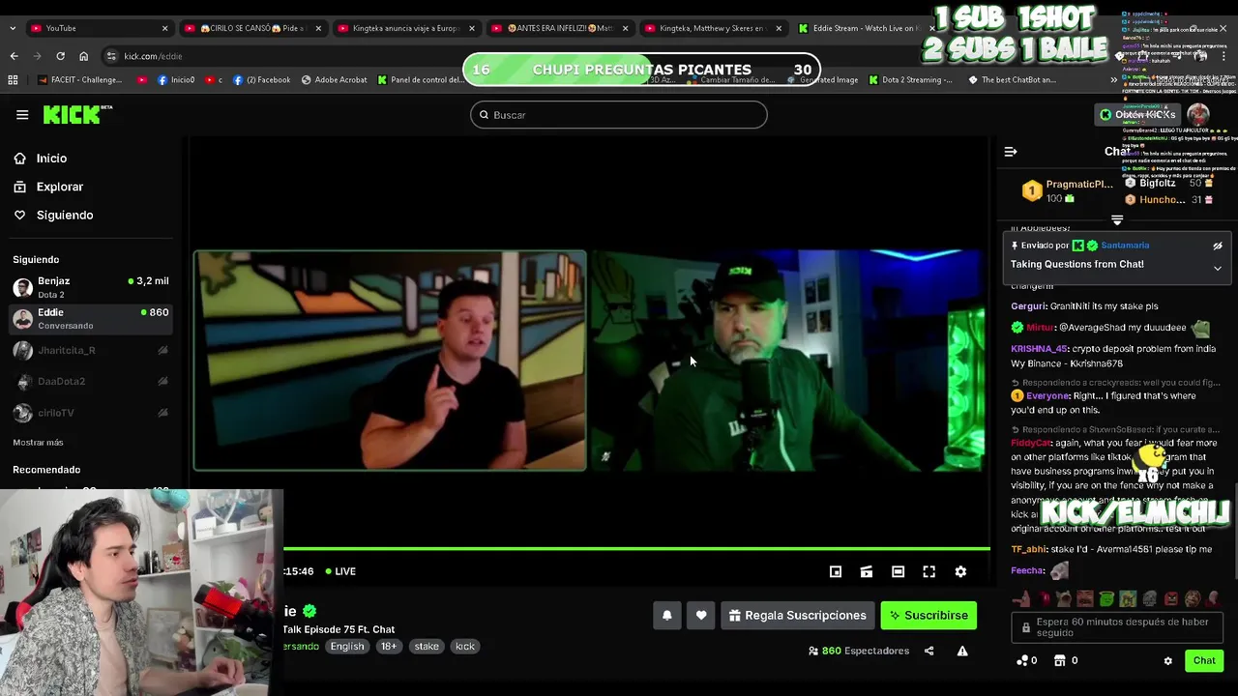
Task: Open Adobe Acrobat bookmark
Action: coord(334,80)
